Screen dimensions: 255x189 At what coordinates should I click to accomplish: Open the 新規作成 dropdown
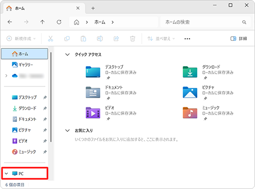tap(21, 39)
